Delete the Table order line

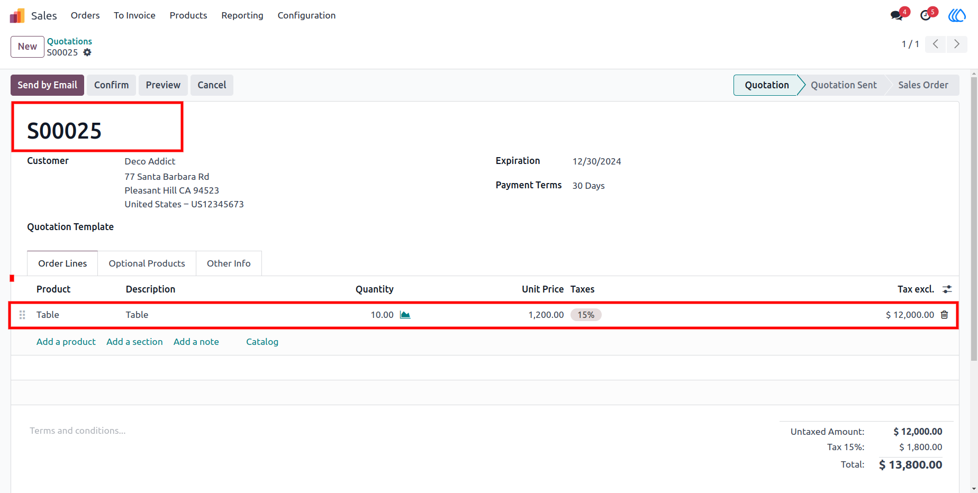pyautogui.click(x=944, y=315)
